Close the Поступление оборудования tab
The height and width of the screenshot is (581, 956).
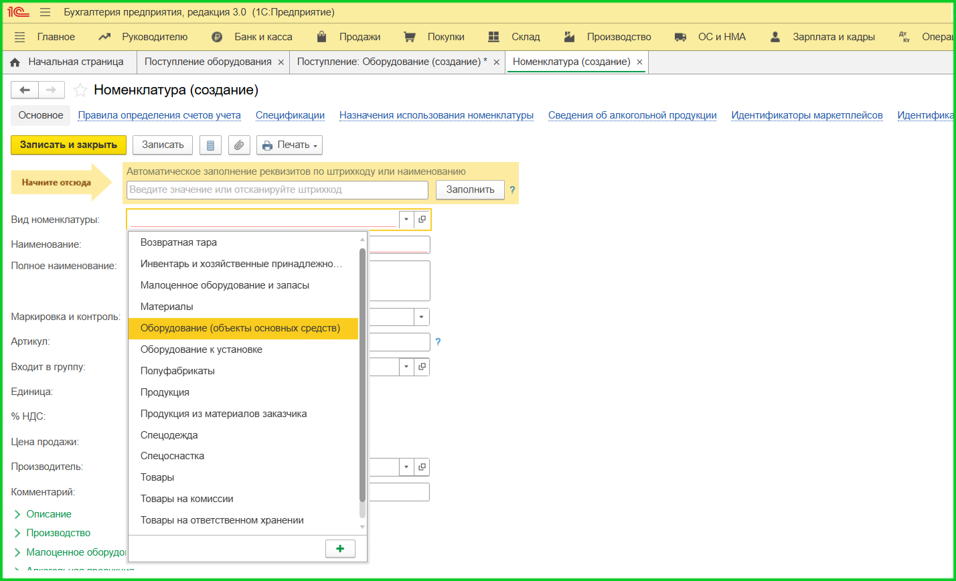coord(281,62)
